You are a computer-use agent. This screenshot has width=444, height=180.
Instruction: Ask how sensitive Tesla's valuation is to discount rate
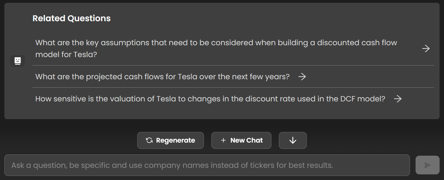point(233,99)
